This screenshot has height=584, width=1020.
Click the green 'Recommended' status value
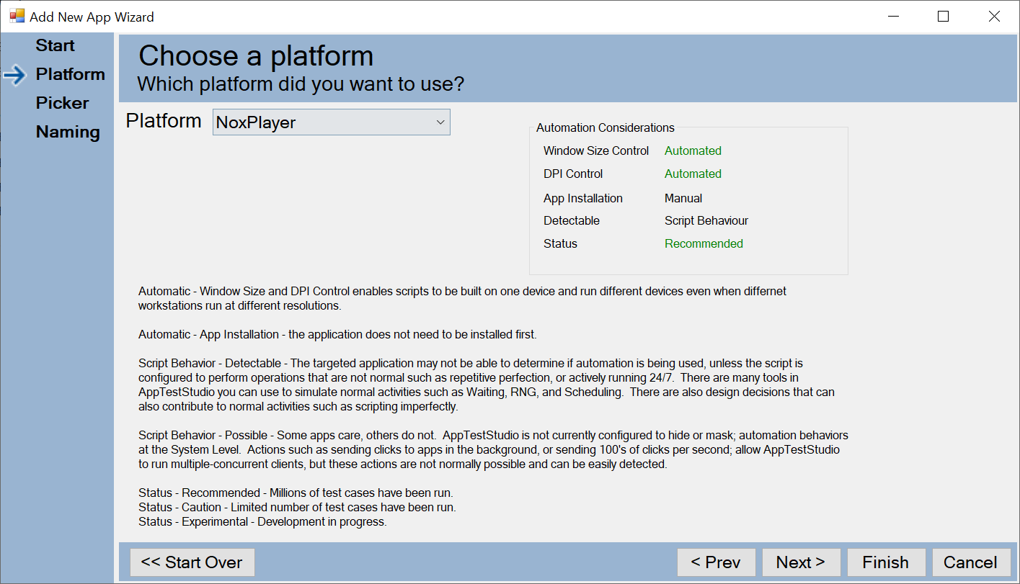coord(704,243)
